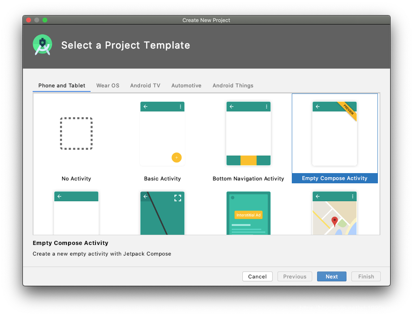Click the Cancel button
The image size is (413, 316).
coord(258,276)
